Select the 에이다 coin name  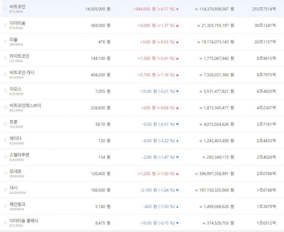(15, 139)
